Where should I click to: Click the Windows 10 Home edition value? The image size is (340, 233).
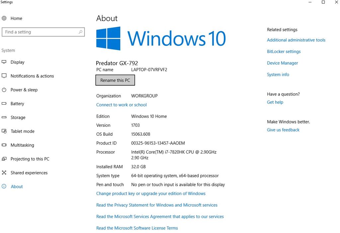[149, 116]
